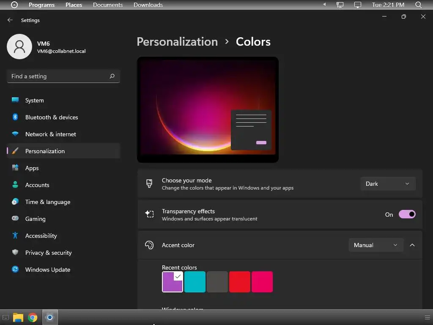The height and width of the screenshot is (325, 433).
Task: Launch Chrome from the taskbar
Action: point(33,317)
